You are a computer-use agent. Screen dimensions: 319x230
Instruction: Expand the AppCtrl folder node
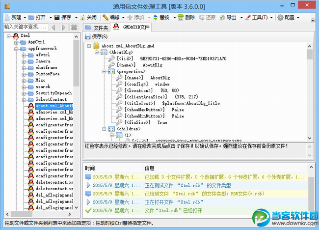pos(16,43)
